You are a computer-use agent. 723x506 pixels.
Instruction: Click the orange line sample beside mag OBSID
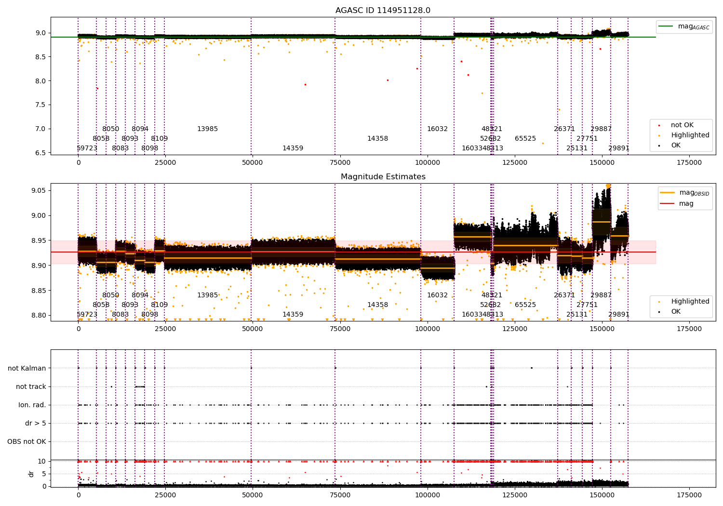point(668,192)
